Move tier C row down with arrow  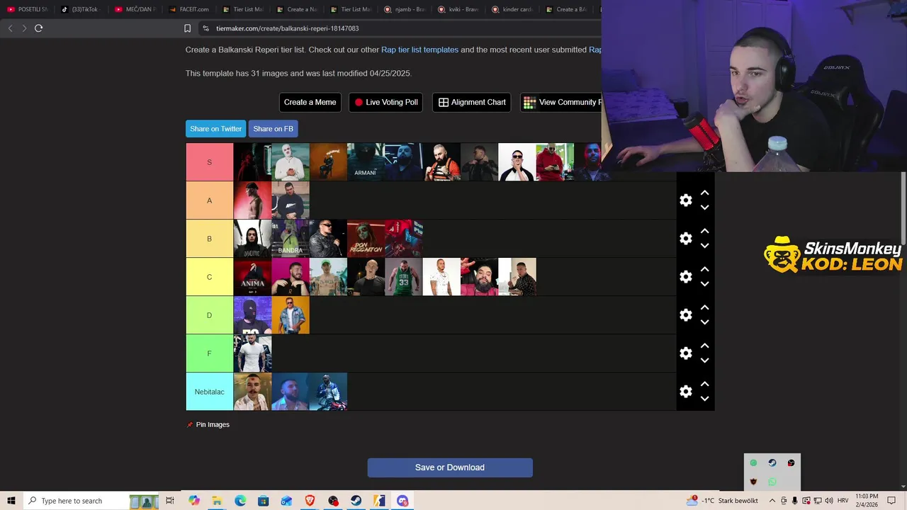tap(704, 284)
